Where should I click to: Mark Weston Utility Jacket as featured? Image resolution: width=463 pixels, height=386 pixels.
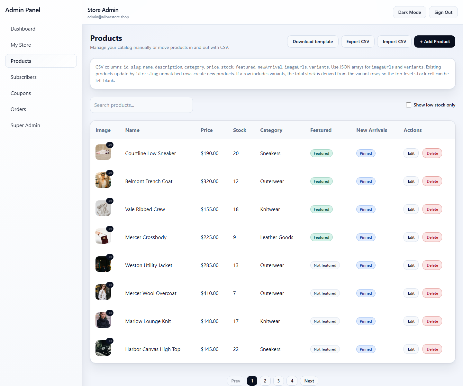[x=325, y=265]
